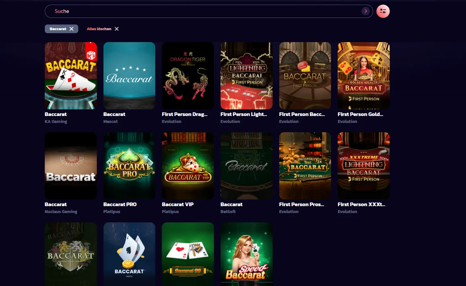This screenshot has height=286, width=466.
Task: Click the First Person Bacc... title
Action: click(302, 114)
